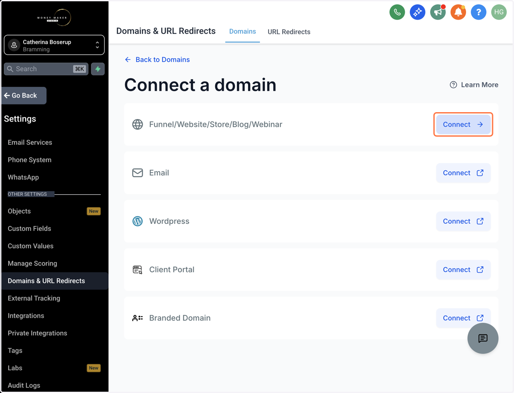The width and height of the screenshot is (514, 393).
Task: Click the Back to Domains link
Action: pos(157,60)
